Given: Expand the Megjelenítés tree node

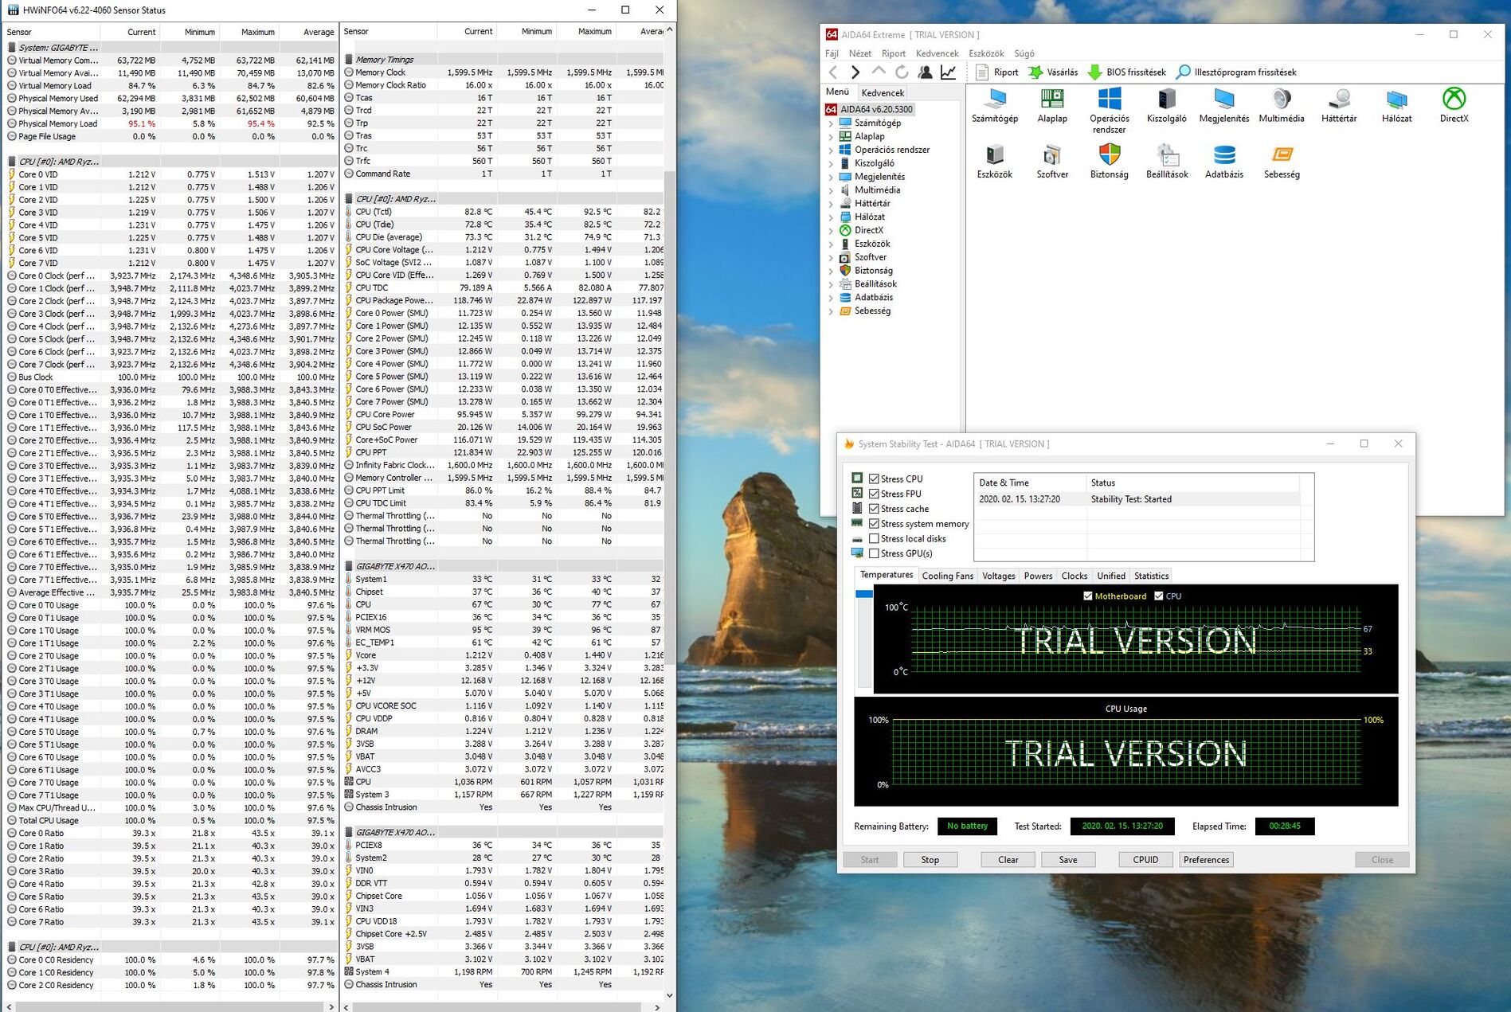Looking at the screenshot, I should [x=831, y=177].
